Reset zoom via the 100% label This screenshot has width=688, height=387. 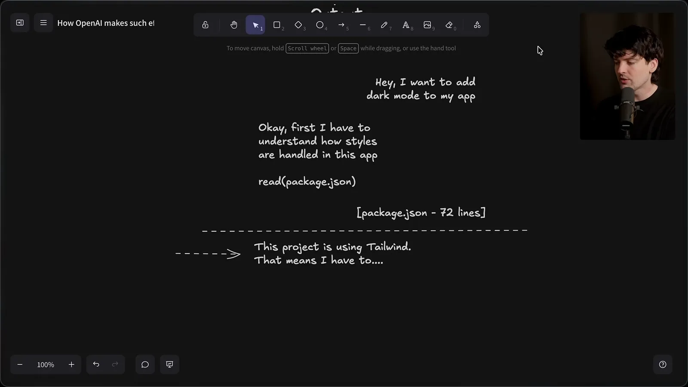point(46,365)
